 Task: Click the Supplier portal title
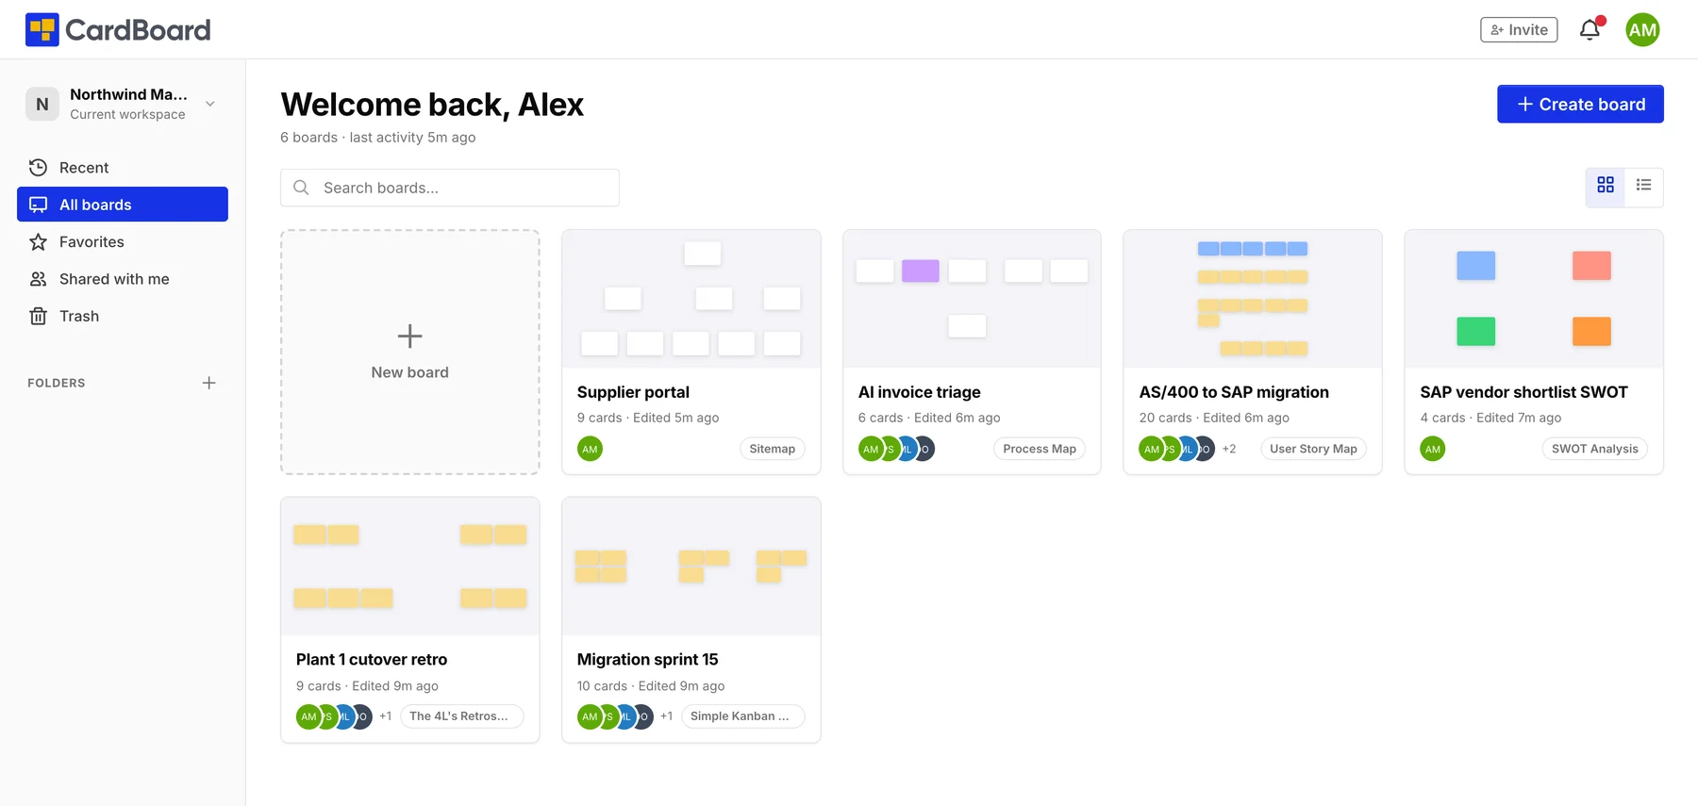click(633, 392)
